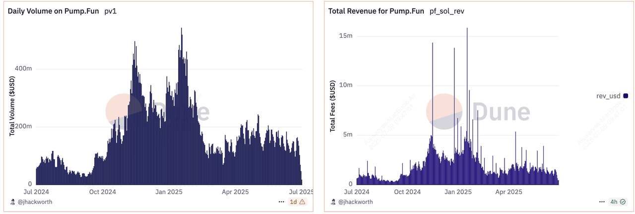635x214 pixels.
Task: Open @jhackworth profile under Daily Volume chart
Action: [x=35, y=202]
